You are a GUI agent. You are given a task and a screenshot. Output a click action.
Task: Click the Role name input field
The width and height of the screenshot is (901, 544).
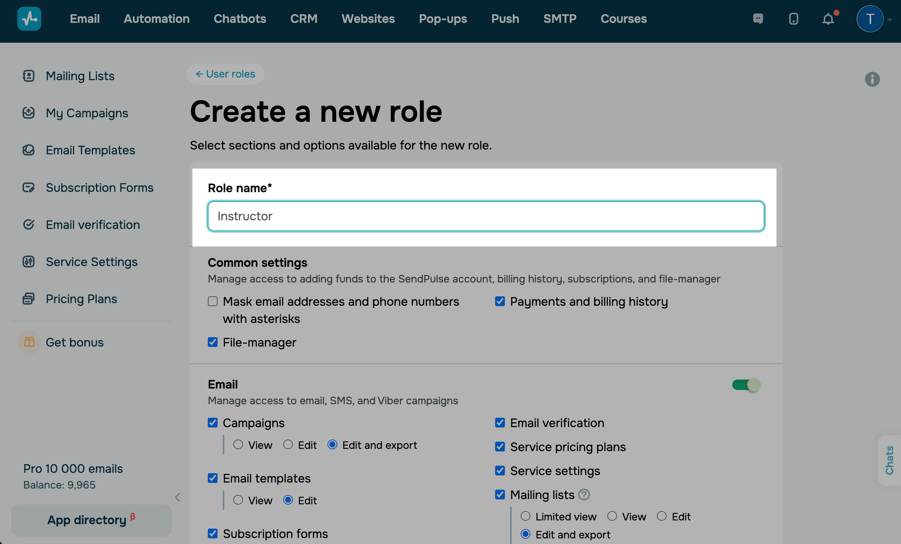486,216
